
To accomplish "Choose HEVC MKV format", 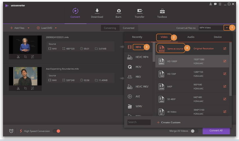I will coord(138,87).
